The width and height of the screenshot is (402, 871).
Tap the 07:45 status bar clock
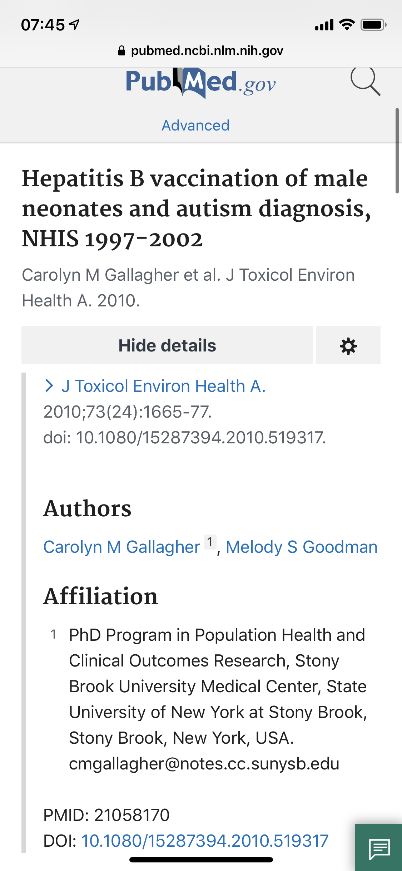(x=43, y=25)
